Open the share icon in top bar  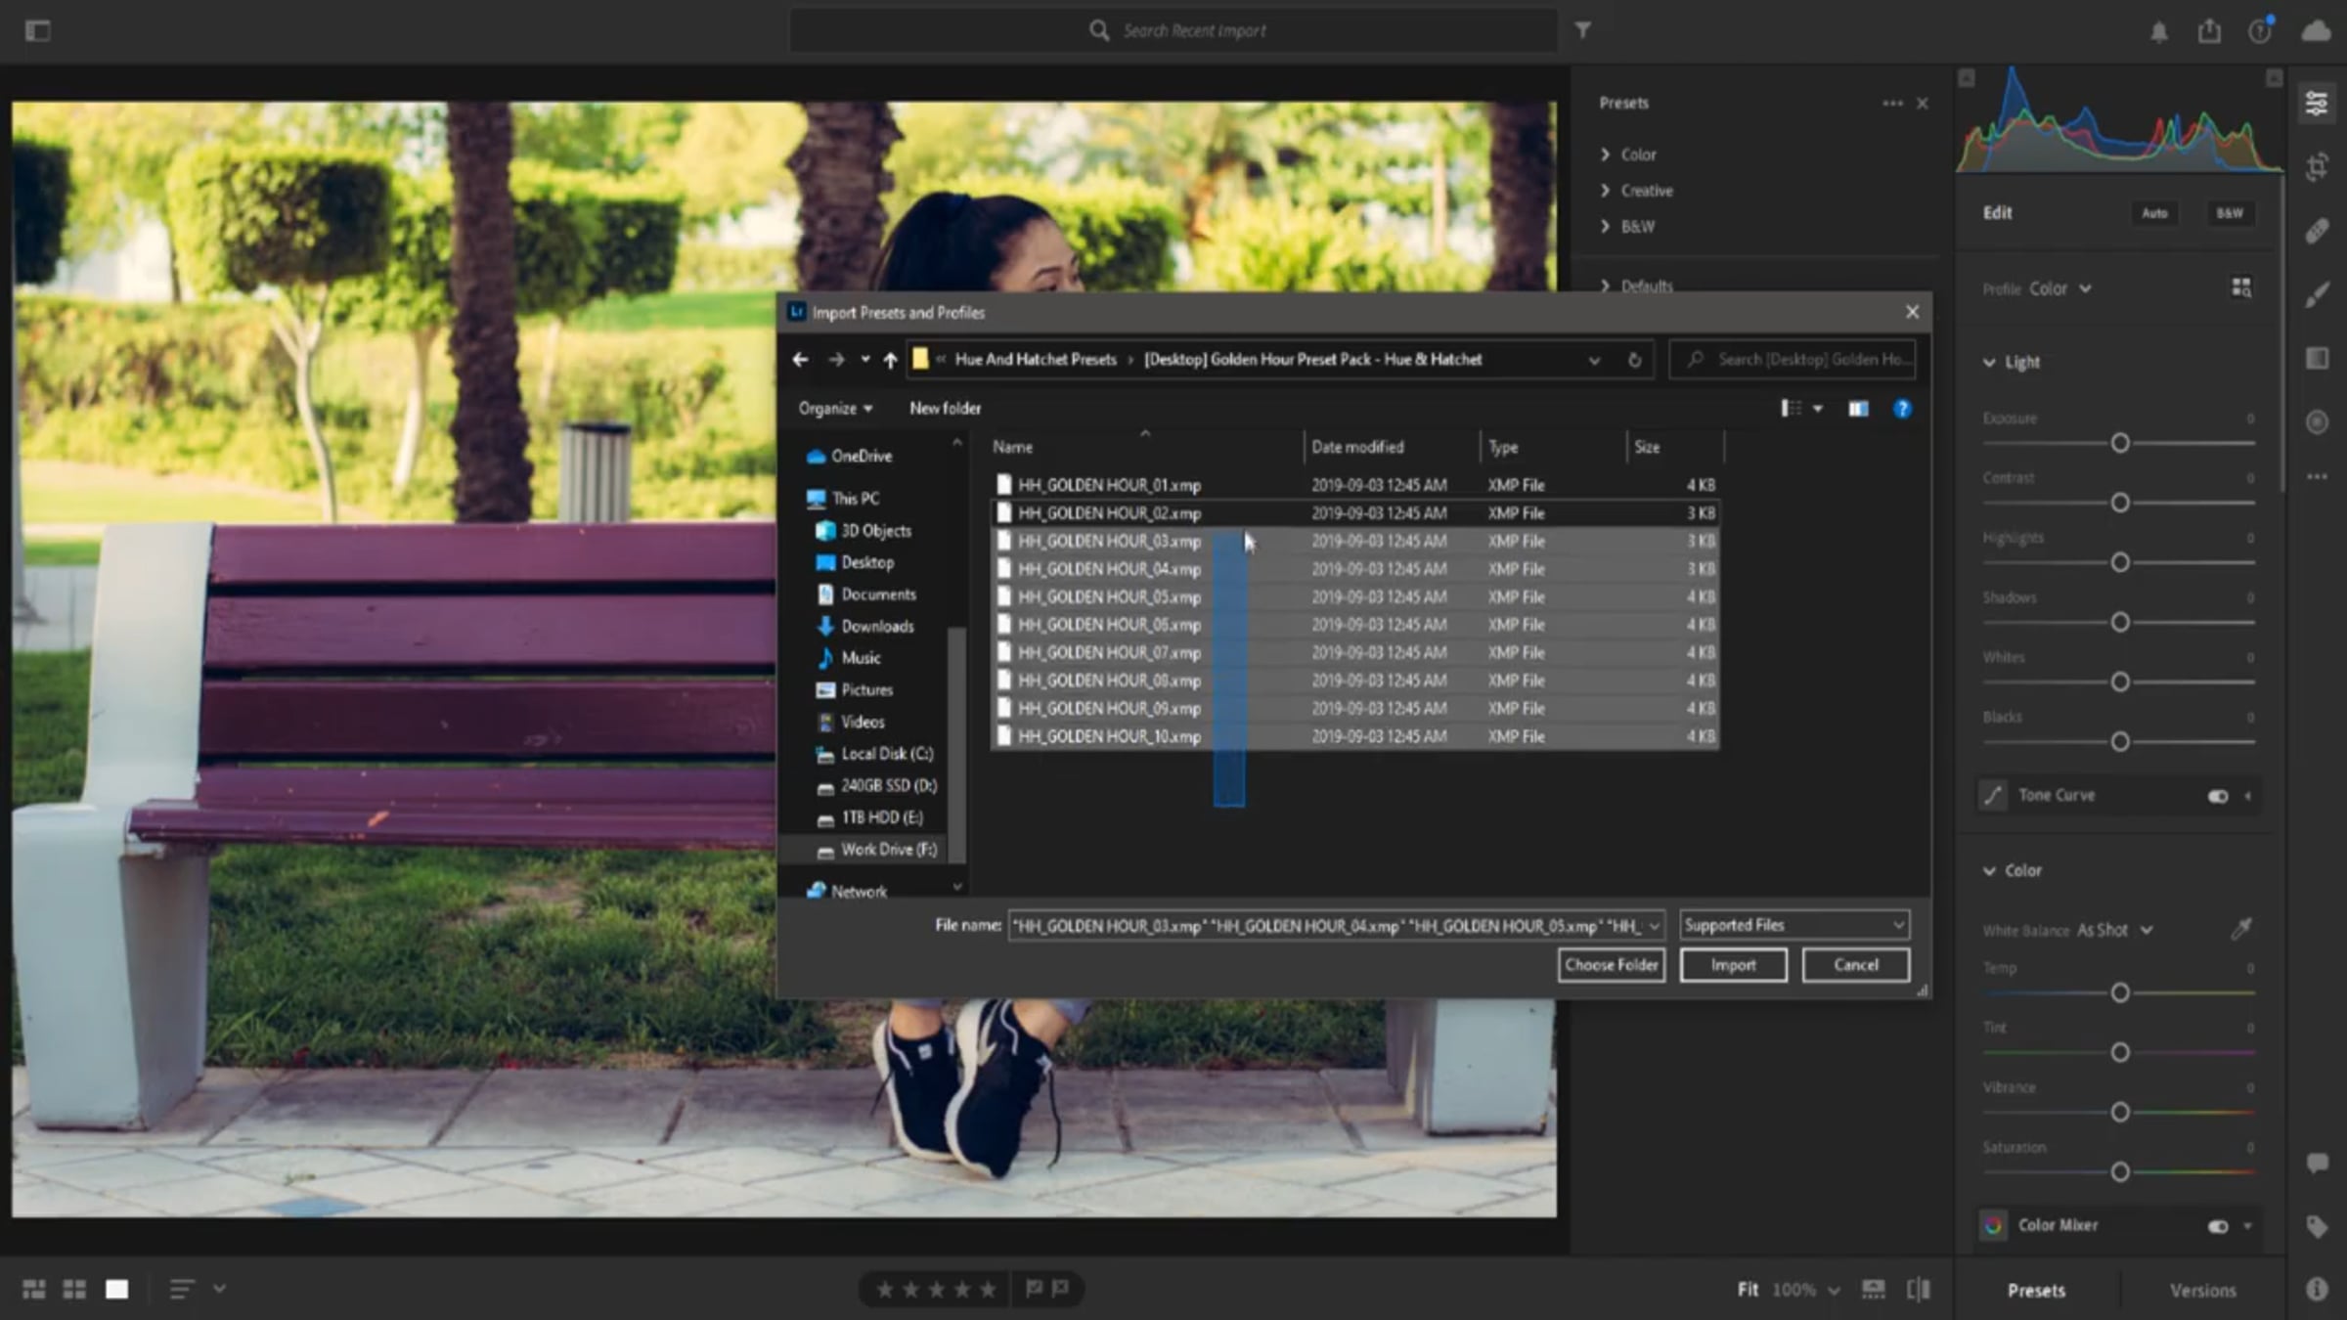pyautogui.click(x=2209, y=31)
